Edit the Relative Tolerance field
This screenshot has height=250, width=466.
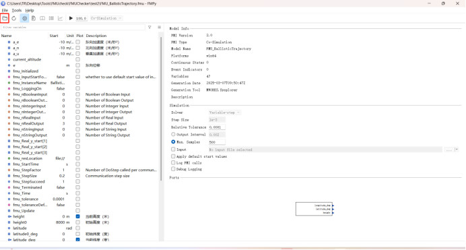(x=217, y=127)
